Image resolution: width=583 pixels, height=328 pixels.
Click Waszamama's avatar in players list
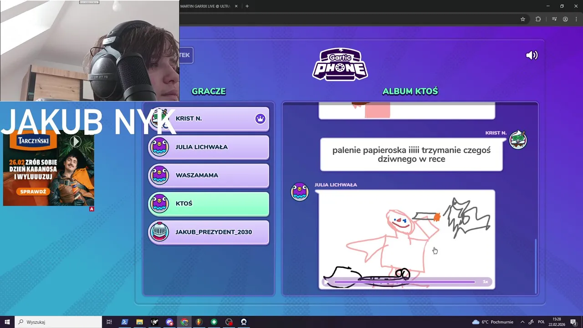click(159, 175)
